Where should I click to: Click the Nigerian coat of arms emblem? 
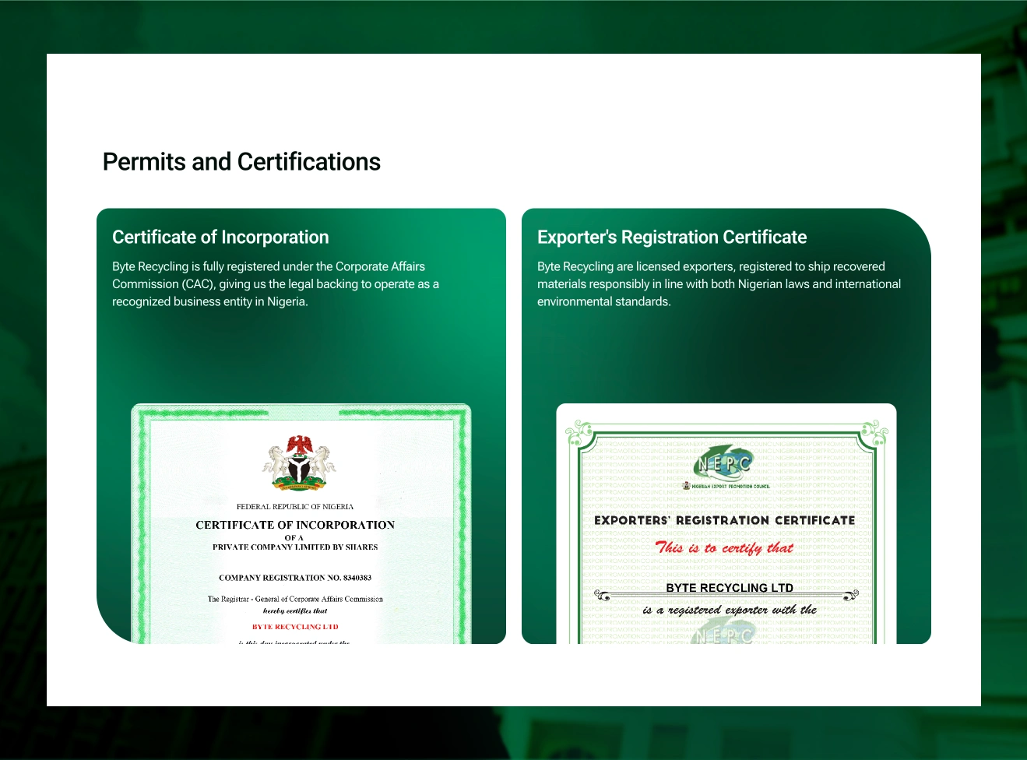pyautogui.click(x=298, y=463)
